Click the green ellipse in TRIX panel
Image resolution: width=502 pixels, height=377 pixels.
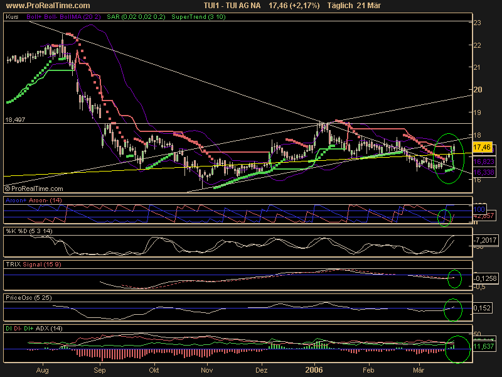pyautogui.click(x=454, y=280)
